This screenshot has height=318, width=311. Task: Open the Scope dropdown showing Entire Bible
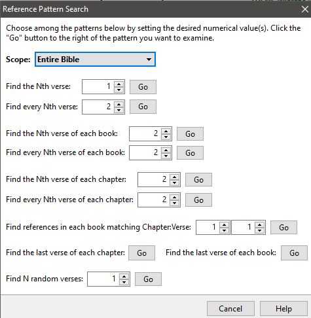pyautogui.click(x=95, y=60)
